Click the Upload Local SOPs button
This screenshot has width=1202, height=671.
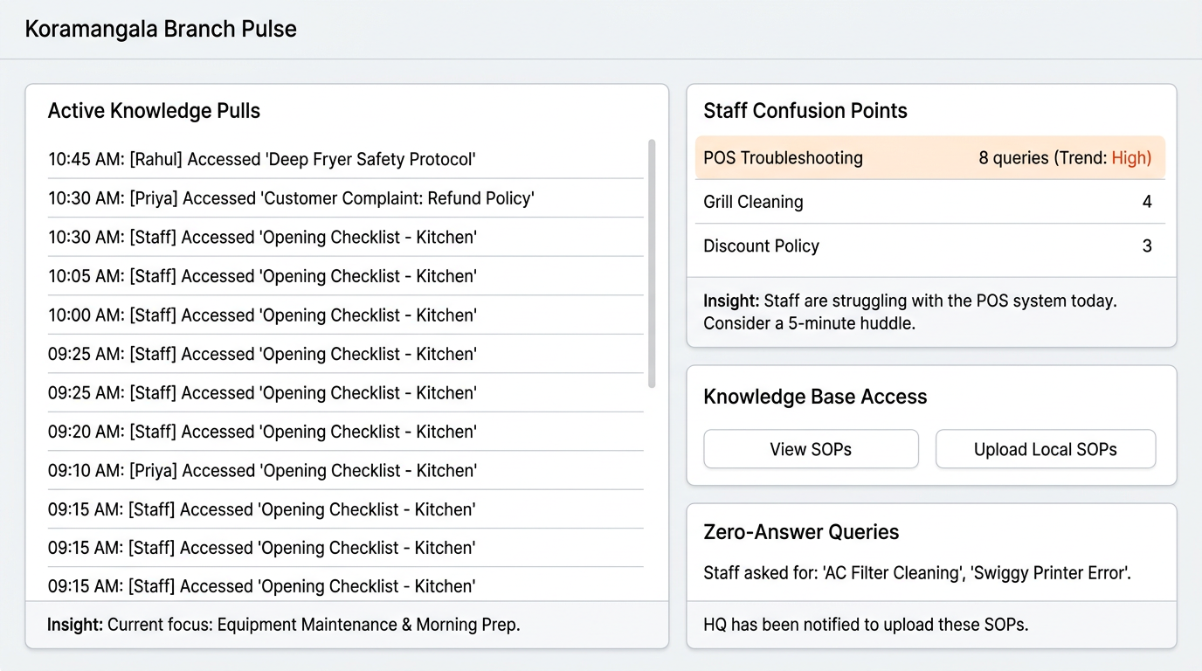click(1045, 448)
